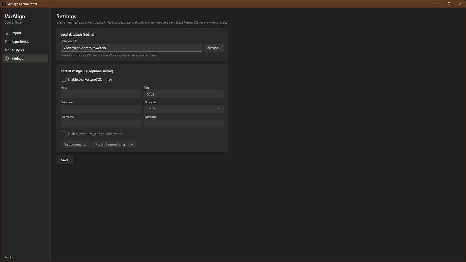Image resolution: width=466 pixels, height=262 pixels.
Task: Open the Import page label
Action: [x=16, y=33]
